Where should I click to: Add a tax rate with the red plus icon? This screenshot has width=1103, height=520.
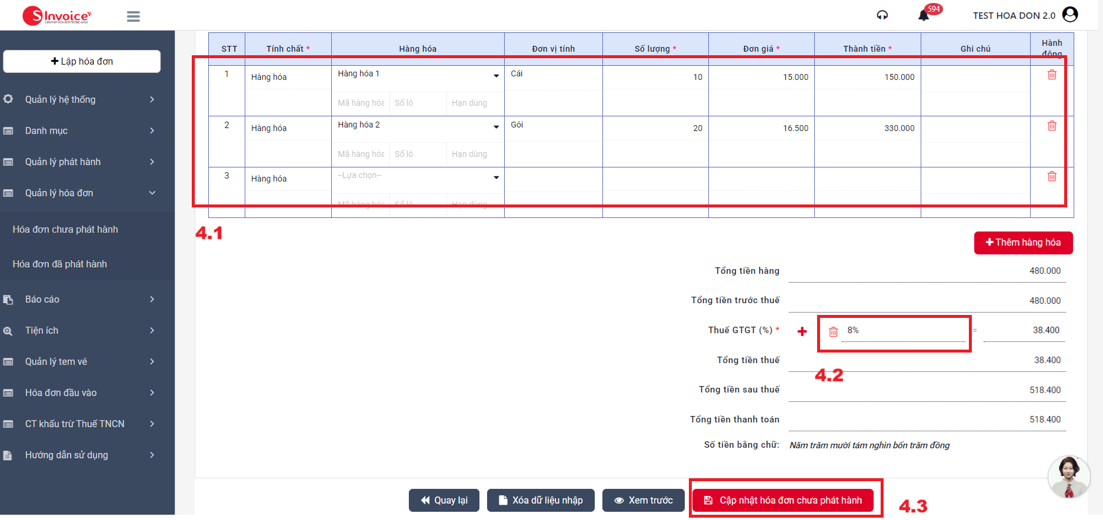point(802,331)
